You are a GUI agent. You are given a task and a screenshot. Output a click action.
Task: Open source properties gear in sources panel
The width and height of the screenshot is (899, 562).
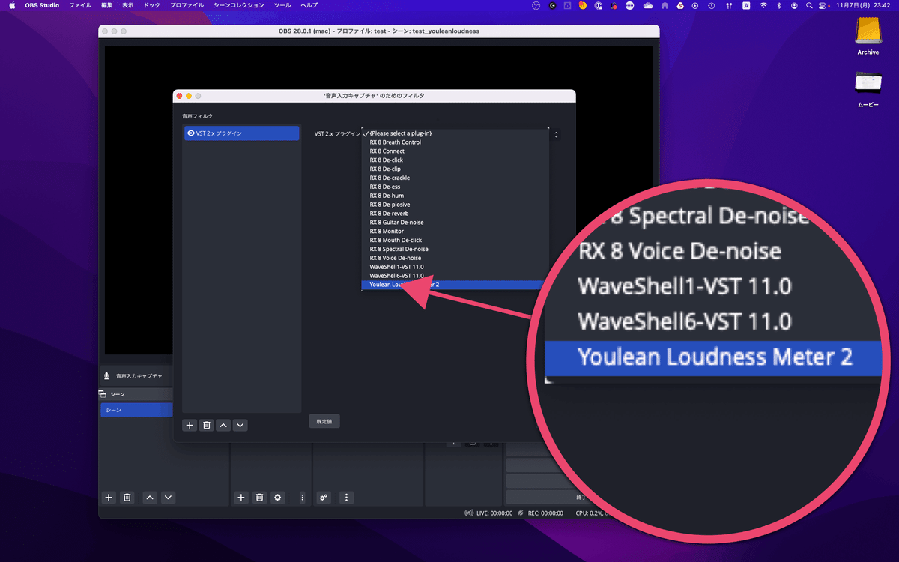[278, 497]
